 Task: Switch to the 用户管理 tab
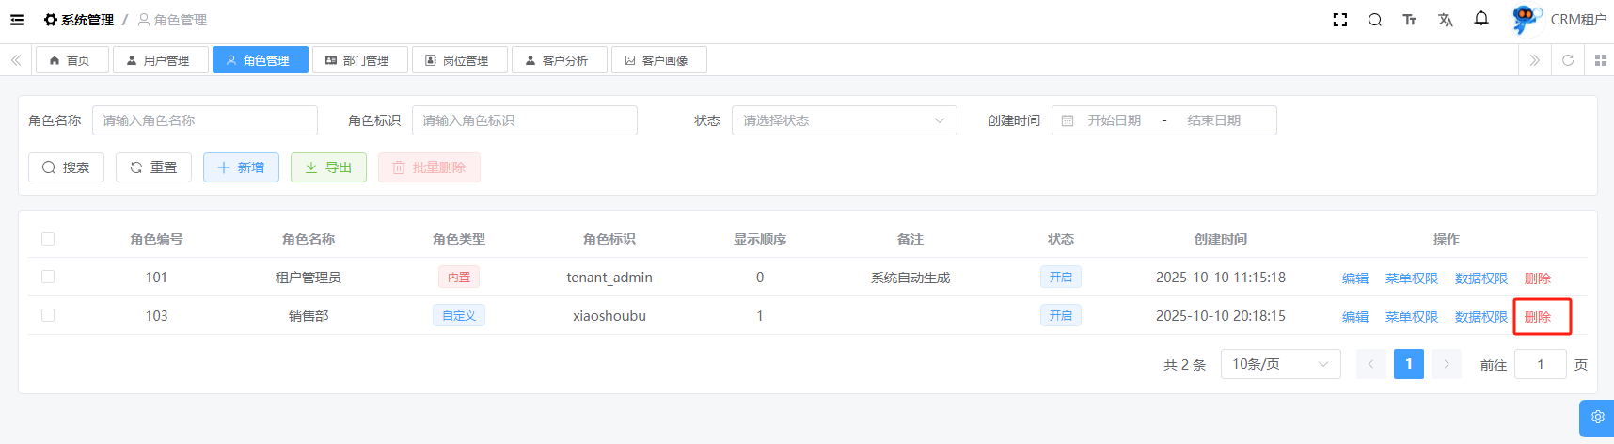coord(158,60)
